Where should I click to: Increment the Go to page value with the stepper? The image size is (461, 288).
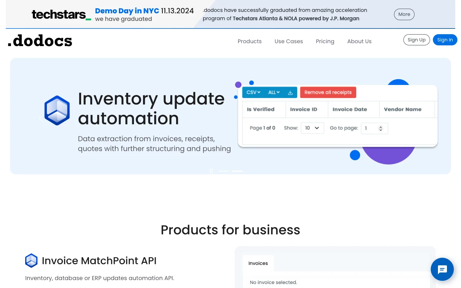coord(381,127)
